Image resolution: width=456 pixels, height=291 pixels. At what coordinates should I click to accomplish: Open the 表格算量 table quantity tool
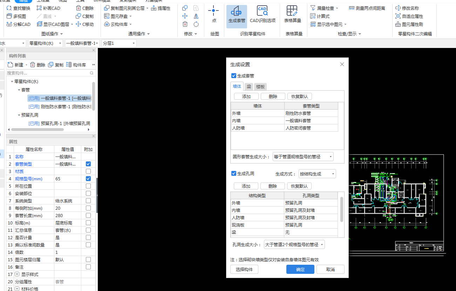tap(292, 15)
